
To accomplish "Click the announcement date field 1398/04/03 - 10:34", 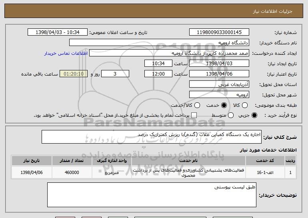I will [58, 32].
